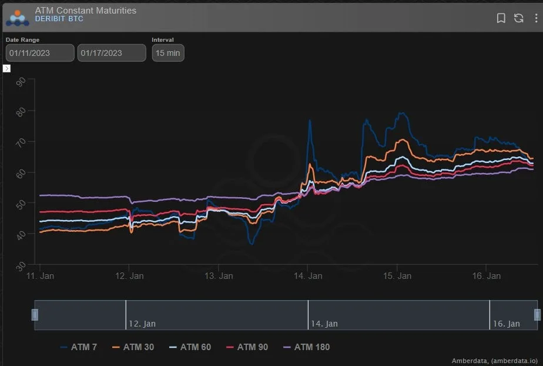Click the Amberdata logo icon
The height and width of the screenshot is (366, 543).
pos(17,18)
